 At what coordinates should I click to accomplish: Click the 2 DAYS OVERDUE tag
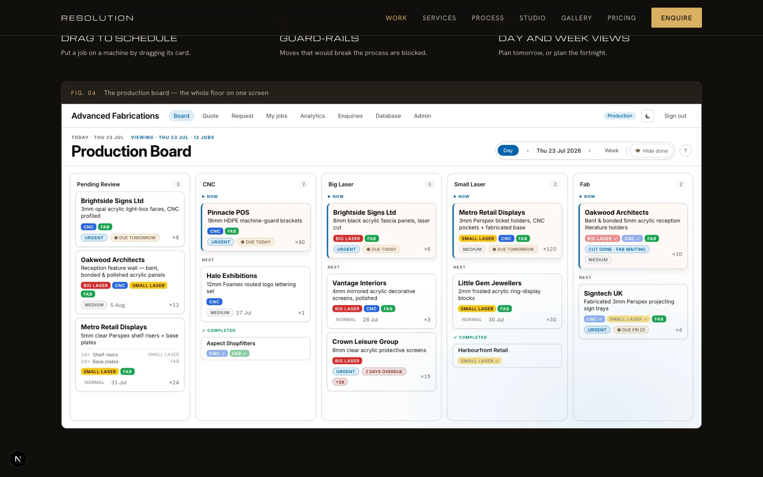(384, 371)
